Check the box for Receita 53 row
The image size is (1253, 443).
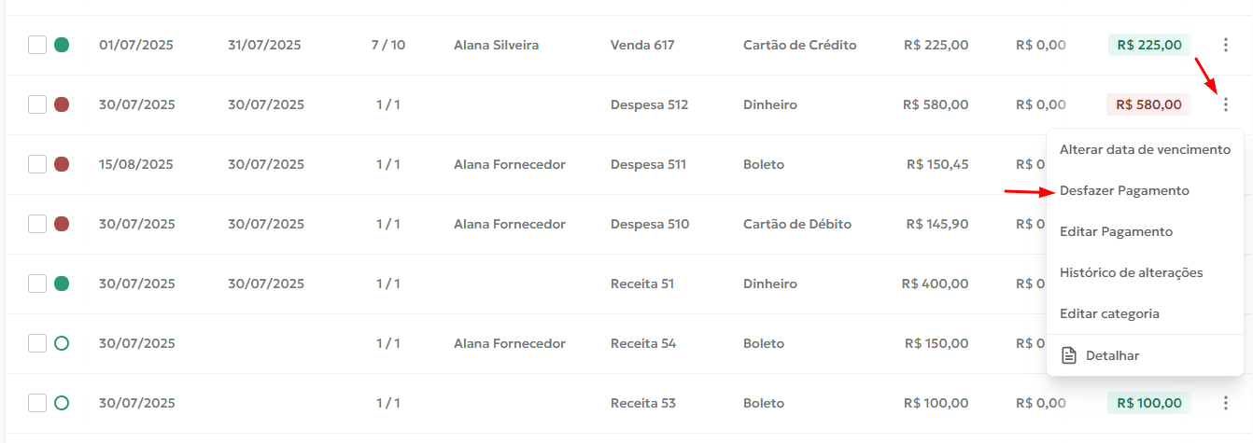pos(37,403)
